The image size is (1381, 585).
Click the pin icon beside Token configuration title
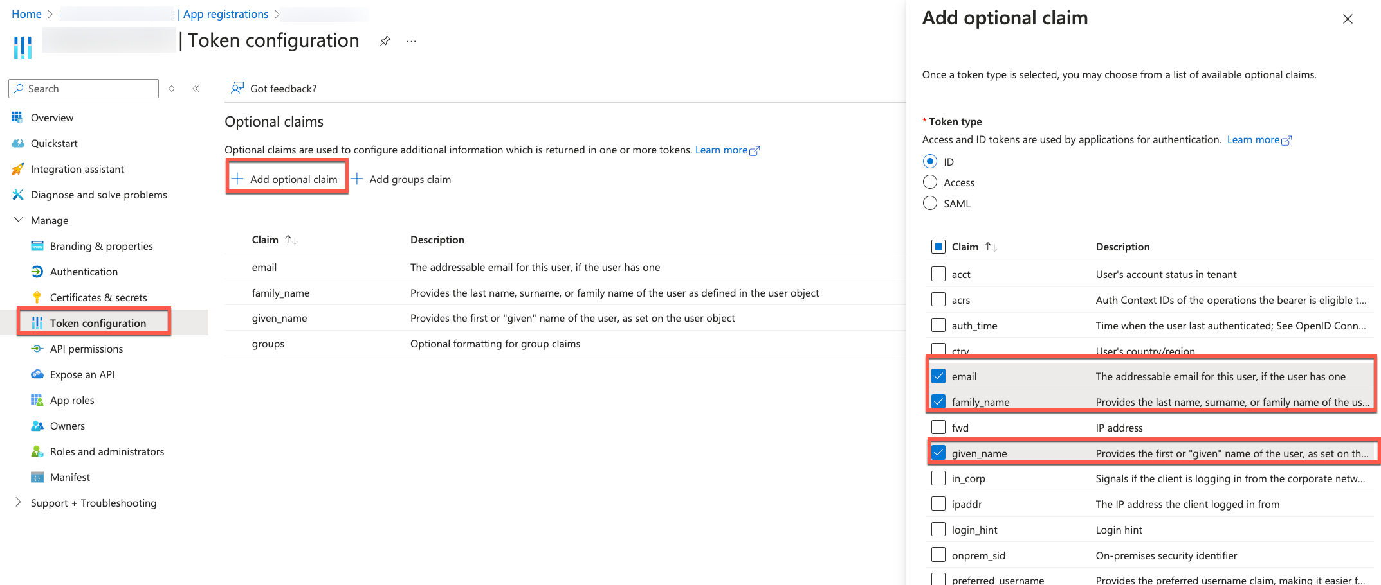(x=385, y=41)
